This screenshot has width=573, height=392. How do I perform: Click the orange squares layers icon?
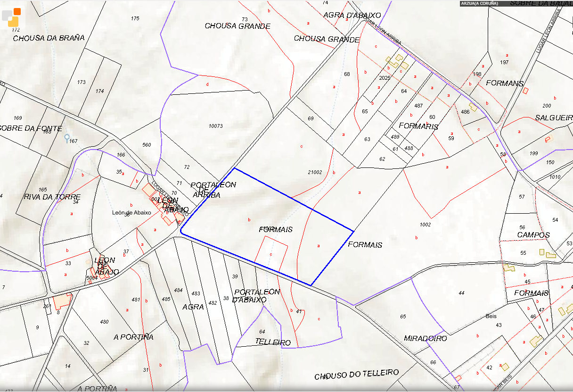pyautogui.click(x=11, y=17)
